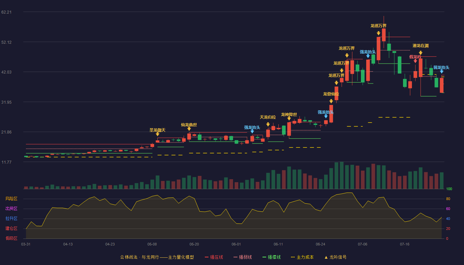Click the magenta 60 indicator scale label
Screen dimensions: 464x265
(448, 209)
